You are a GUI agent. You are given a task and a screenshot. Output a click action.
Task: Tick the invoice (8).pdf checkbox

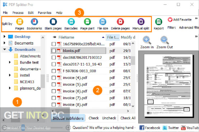pos(53,105)
